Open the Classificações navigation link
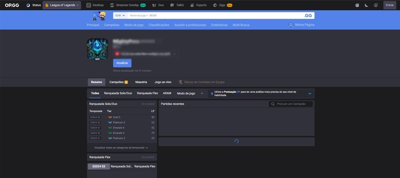The width and height of the screenshot is (400, 178). pyautogui.click(x=159, y=25)
